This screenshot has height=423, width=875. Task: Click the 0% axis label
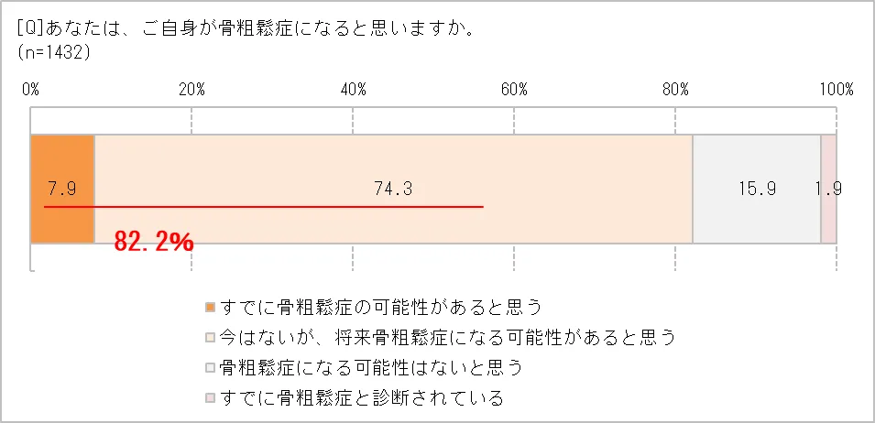30,90
